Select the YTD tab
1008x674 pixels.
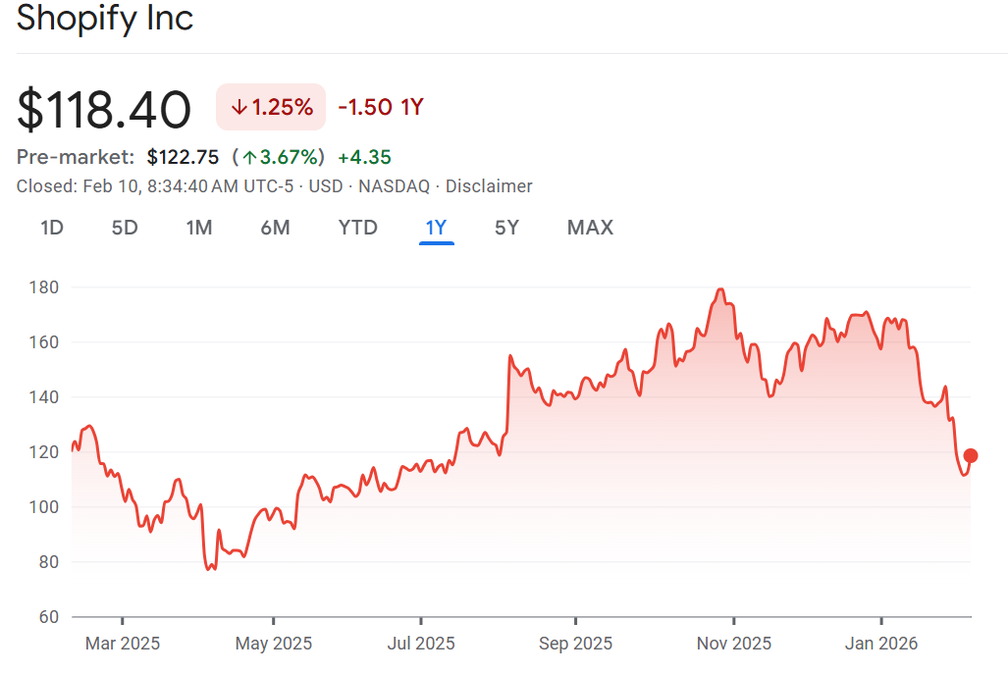click(x=357, y=228)
